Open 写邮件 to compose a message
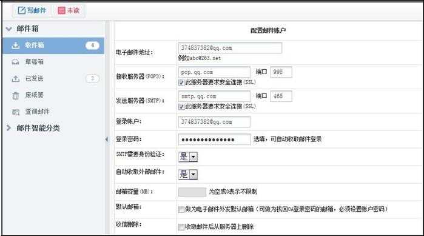 click(x=32, y=10)
